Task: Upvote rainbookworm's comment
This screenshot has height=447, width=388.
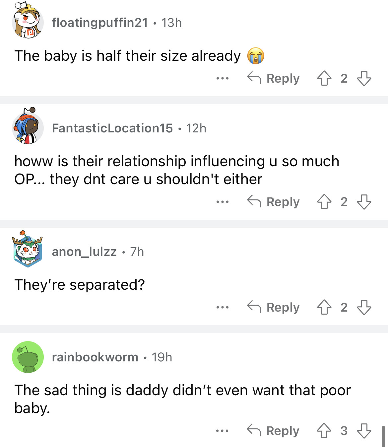Action: [324, 431]
